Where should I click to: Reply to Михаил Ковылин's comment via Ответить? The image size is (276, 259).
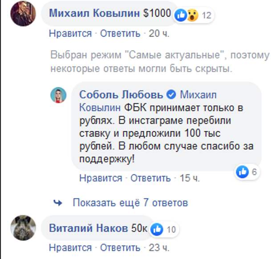click(120, 33)
